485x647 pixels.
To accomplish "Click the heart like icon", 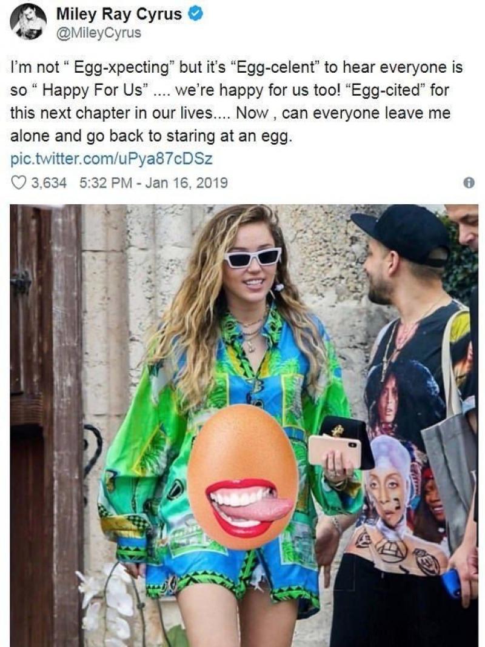I will 18,182.
